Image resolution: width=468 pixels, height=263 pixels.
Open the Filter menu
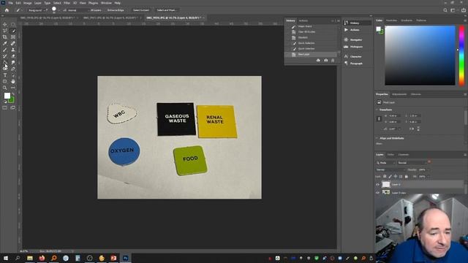[67, 3]
